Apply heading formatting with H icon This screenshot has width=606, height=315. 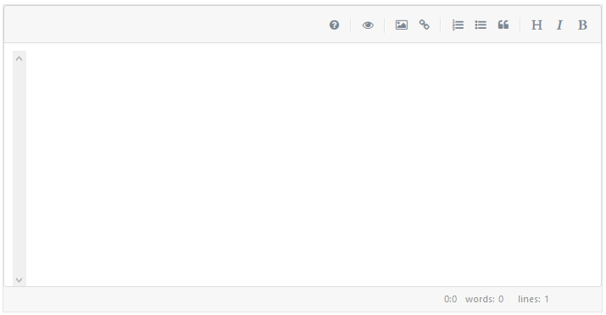pos(537,25)
